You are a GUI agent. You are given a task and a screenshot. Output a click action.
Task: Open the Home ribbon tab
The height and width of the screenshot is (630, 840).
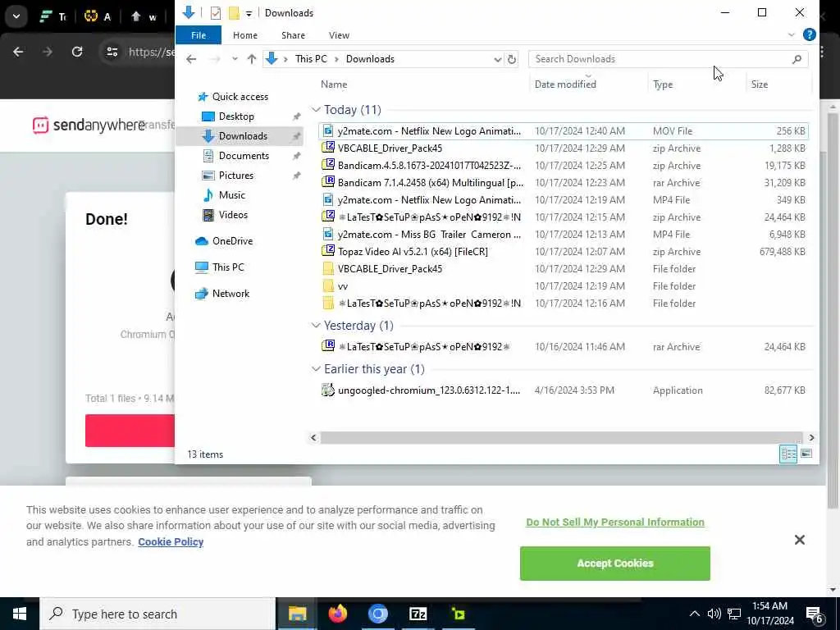click(x=244, y=35)
